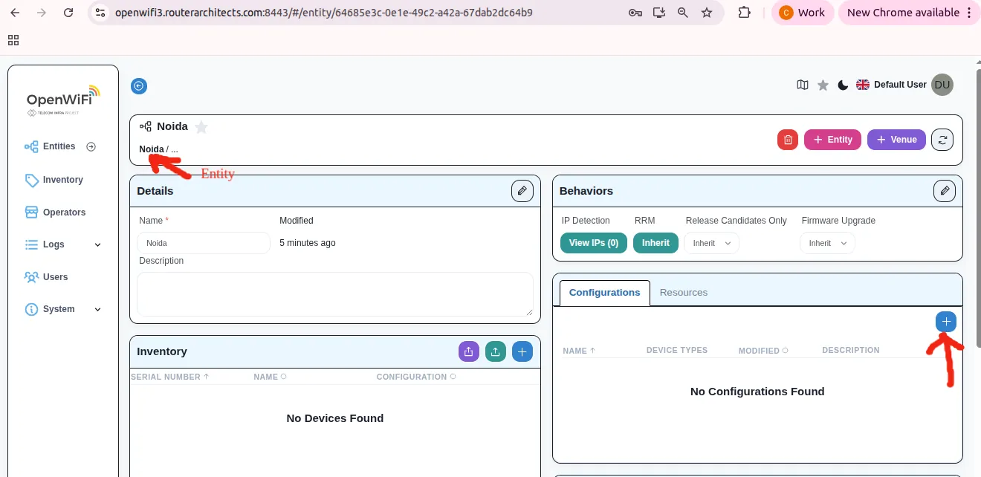Open the Users section

pyautogui.click(x=54, y=276)
